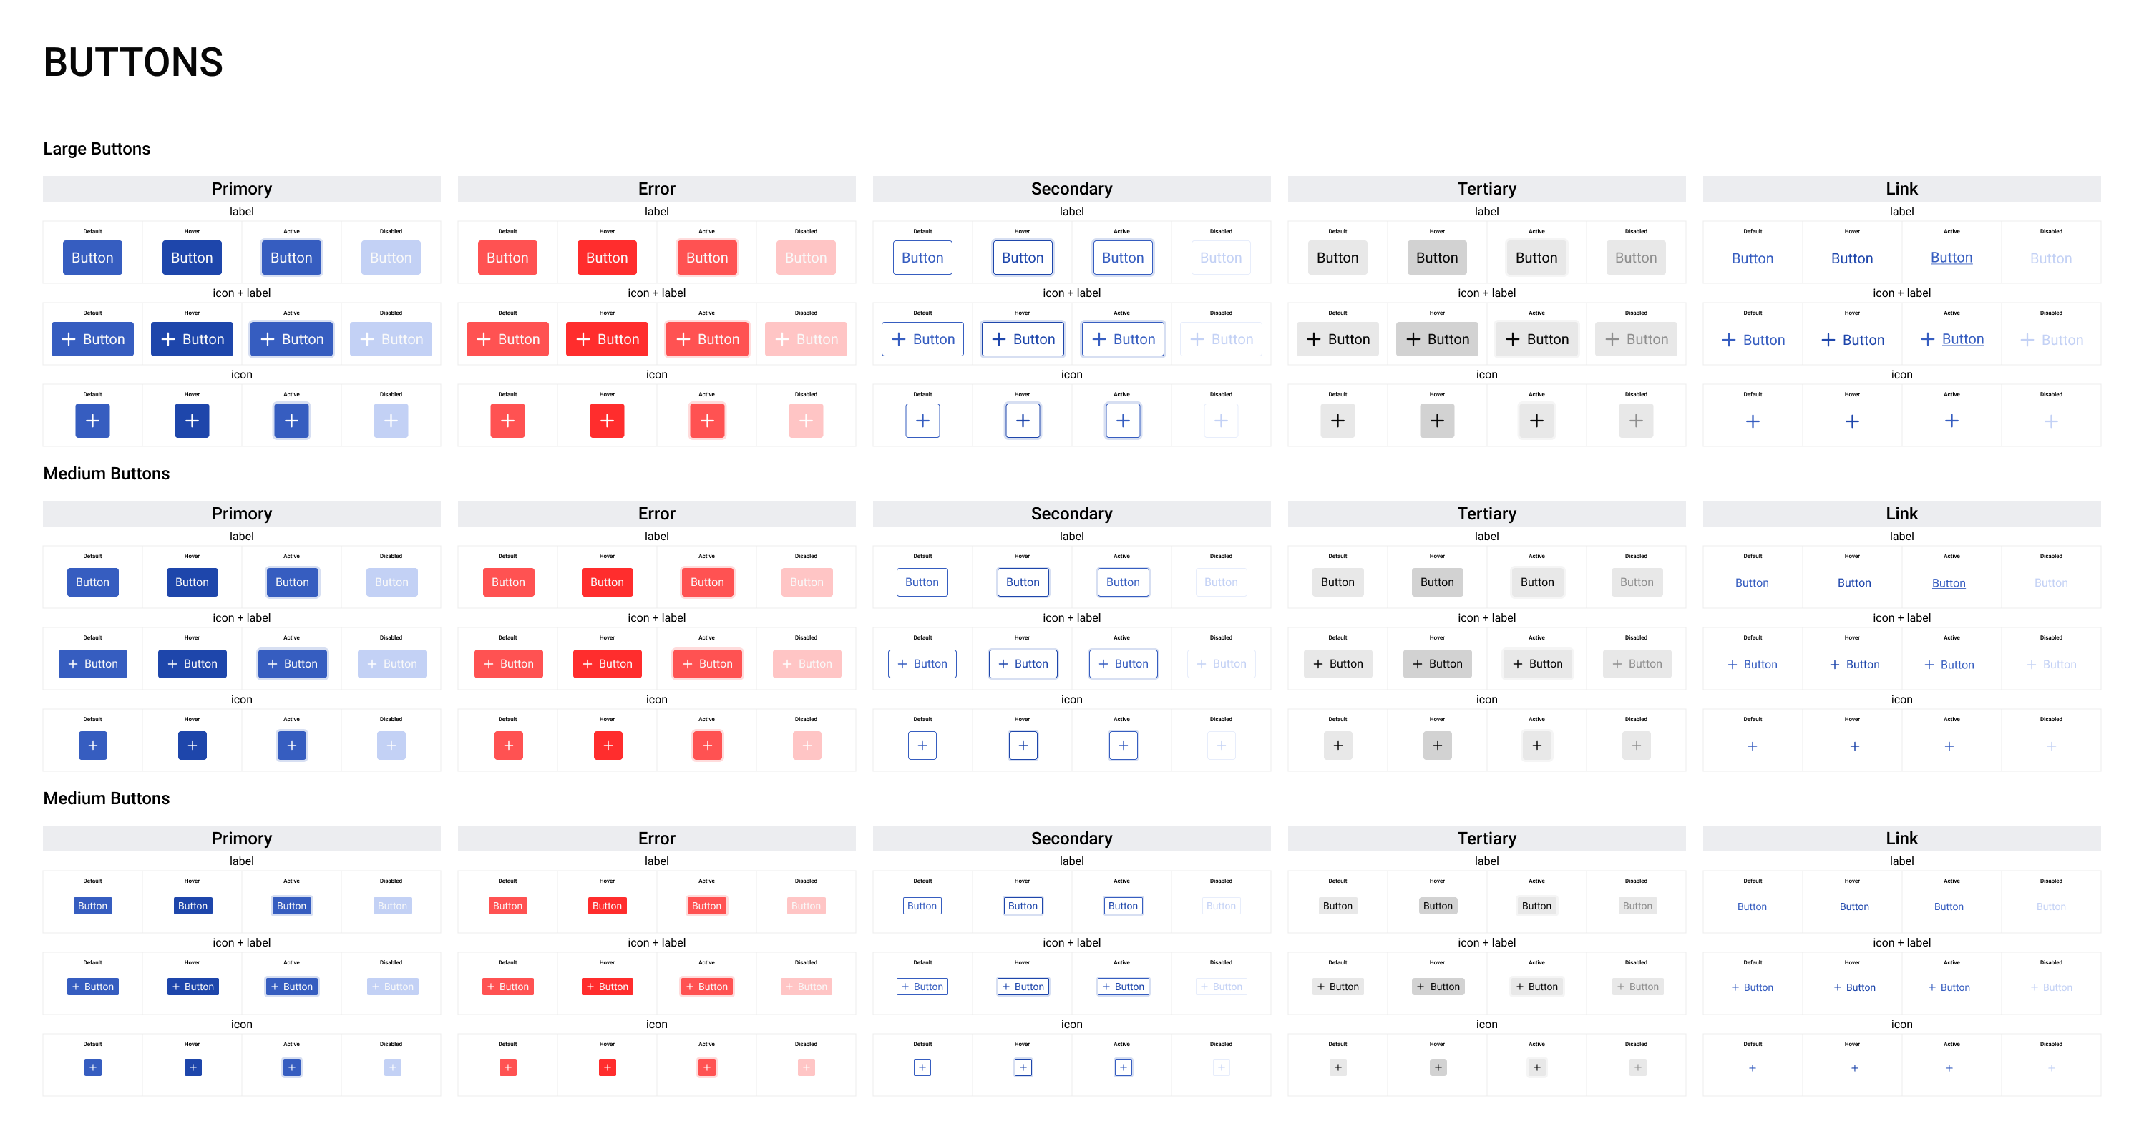Click the Large Link Default icon-only plus
Screen dimensions: 2144x1139
coord(1752,422)
